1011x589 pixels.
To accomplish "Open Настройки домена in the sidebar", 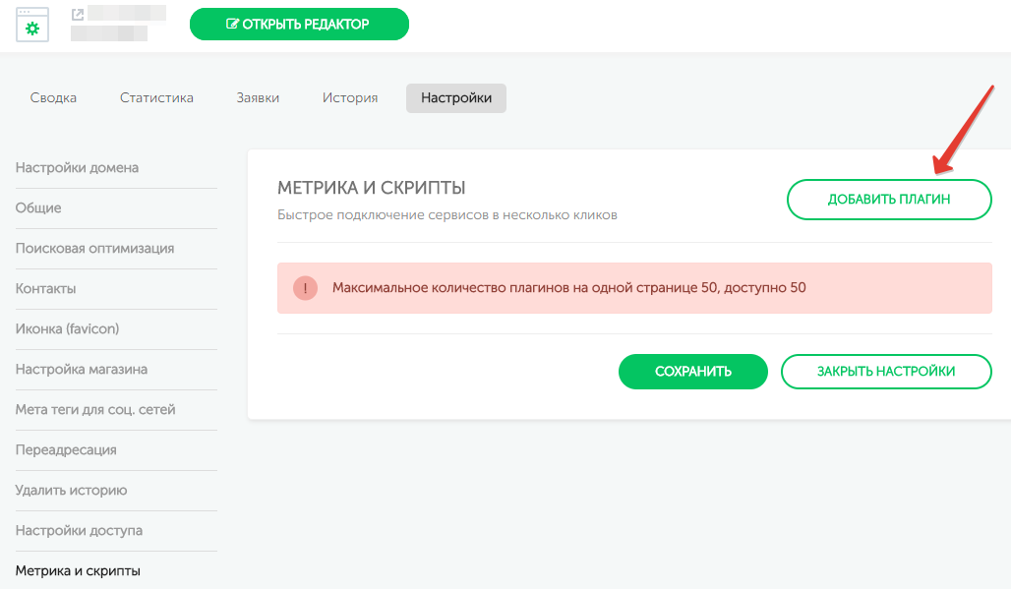I will [x=77, y=168].
